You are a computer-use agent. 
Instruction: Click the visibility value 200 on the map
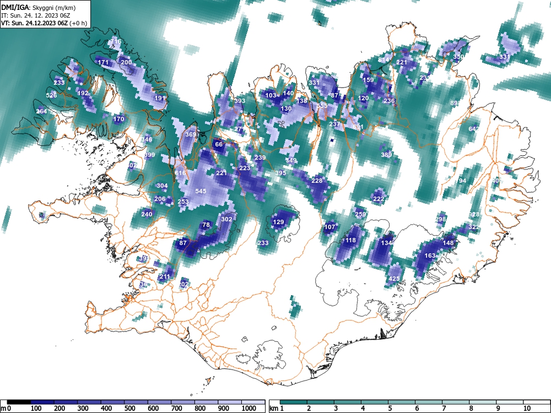tap(126, 63)
